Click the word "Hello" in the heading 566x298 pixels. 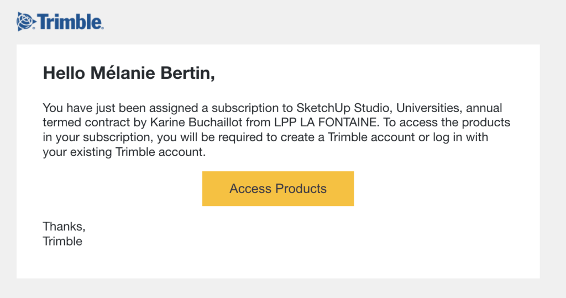(64, 73)
